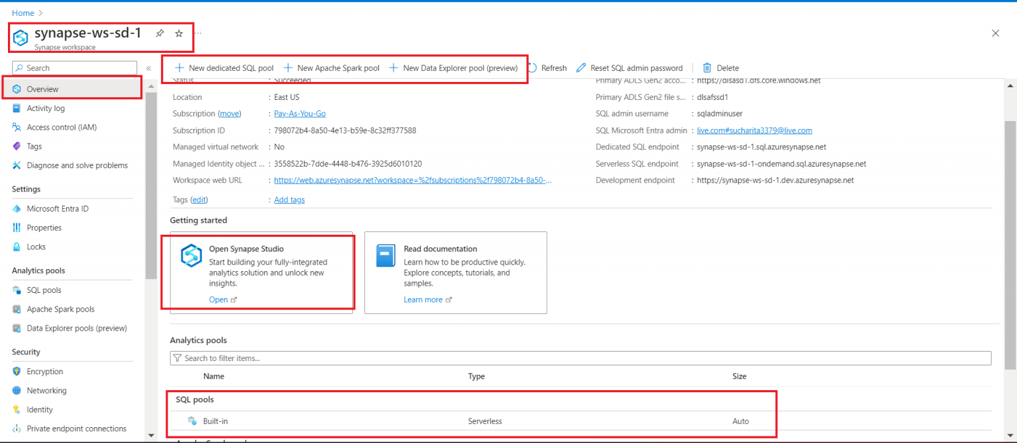The width and height of the screenshot is (1017, 443).
Task: Sort analytics pools by Size column
Action: pyautogui.click(x=740, y=376)
